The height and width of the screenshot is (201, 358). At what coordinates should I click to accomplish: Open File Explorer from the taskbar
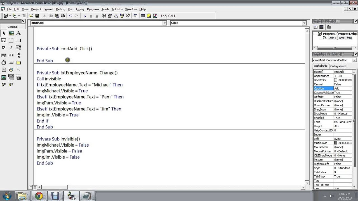click(22, 196)
